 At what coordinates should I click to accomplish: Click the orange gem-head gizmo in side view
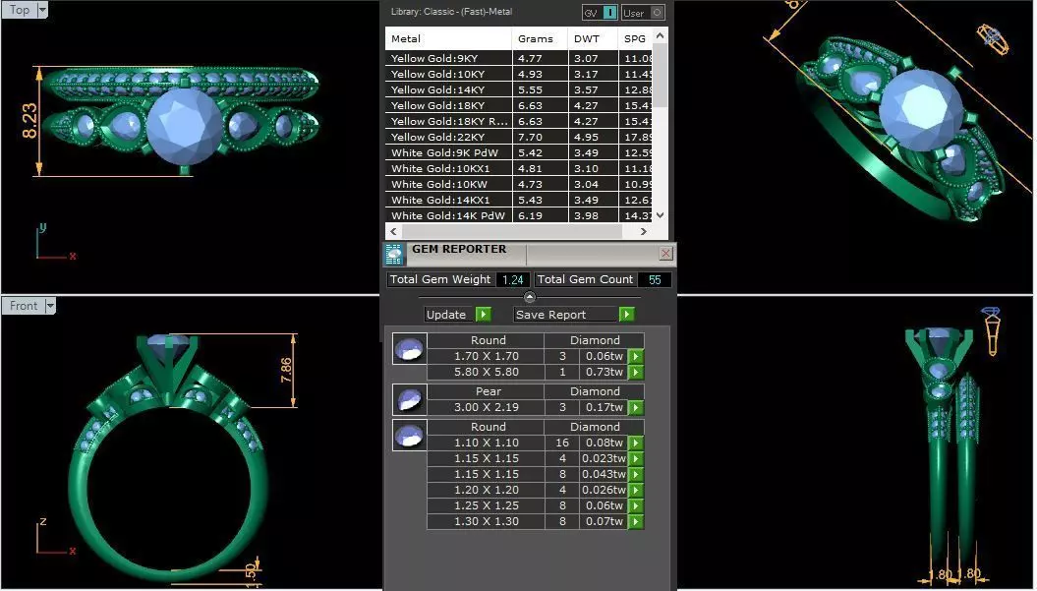pos(992,330)
